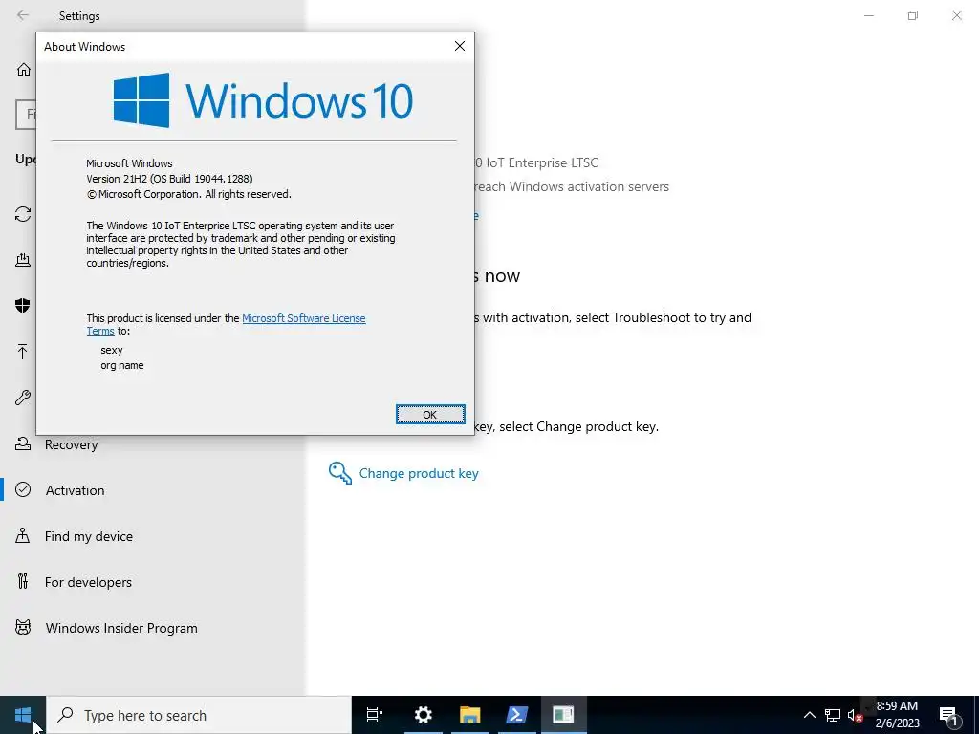
Task: Open PowerShell from the taskbar
Action: pyautogui.click(x=517, y=715)
